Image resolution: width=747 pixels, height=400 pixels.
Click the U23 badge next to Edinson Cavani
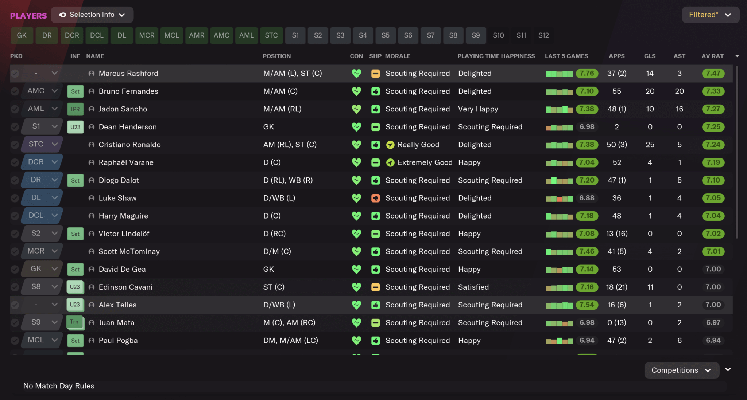pos(75,287)
